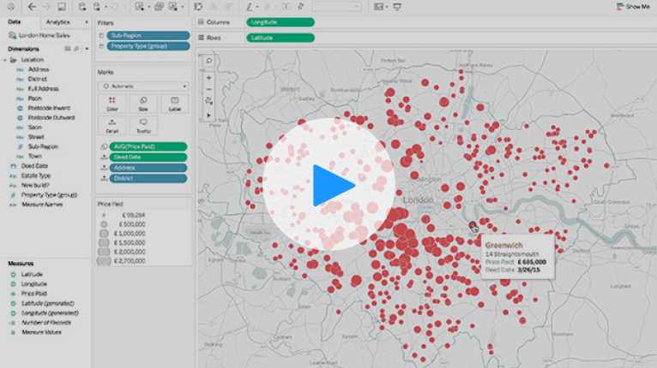Switch to the Analytics tab
657x368 pixels.
tap(58, 21)
